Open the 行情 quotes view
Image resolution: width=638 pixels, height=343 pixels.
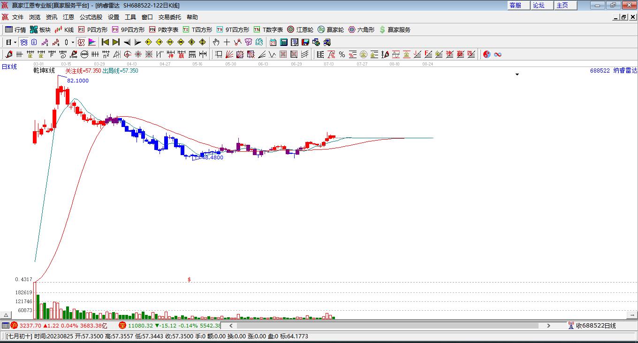[15, 30]
